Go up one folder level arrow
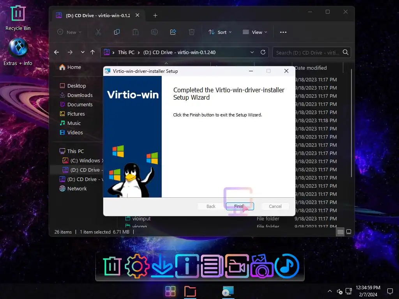This screenshot has width=399, height=299. coord(92,53)
